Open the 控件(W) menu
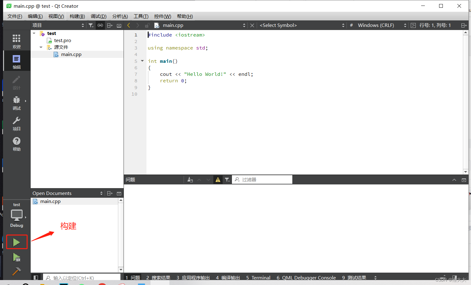This screenshot has height=285, width=471. coord(163,16)
